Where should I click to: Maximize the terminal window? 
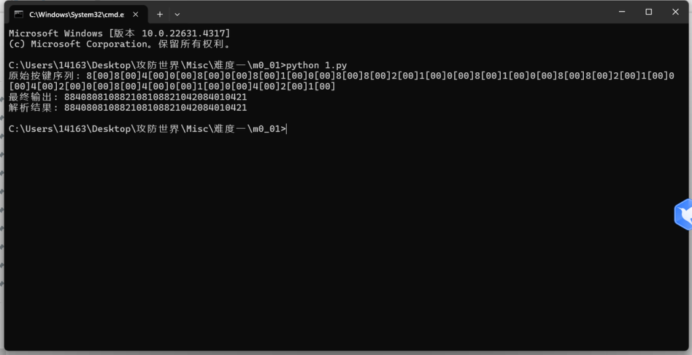click(x=649, y=12)
